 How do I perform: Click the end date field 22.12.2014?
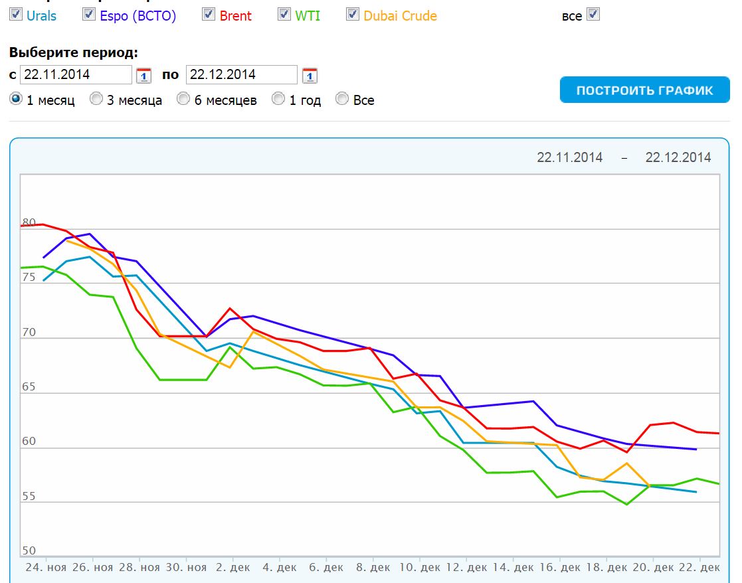(241, 74)
